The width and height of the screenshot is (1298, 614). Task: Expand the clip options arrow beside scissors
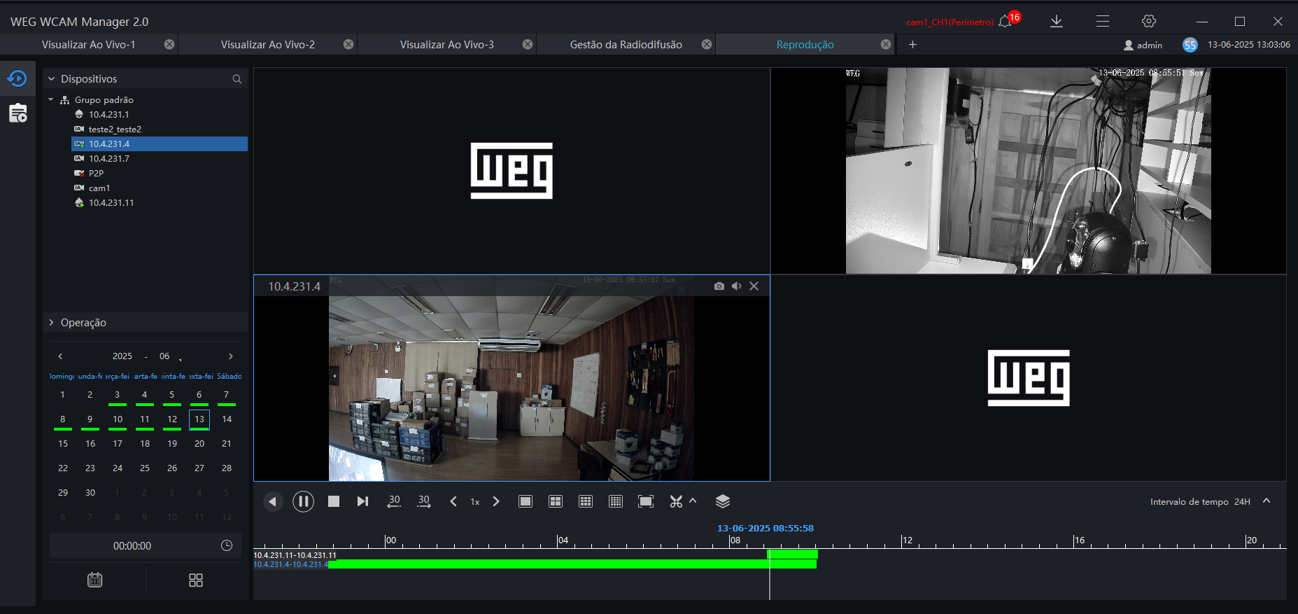(693, 501)
